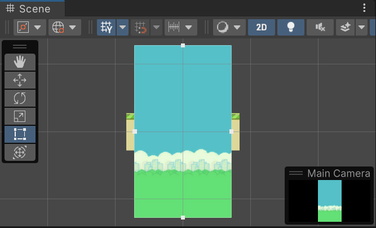Select the Hand view tool
The height and width of the screenshot is (228, 376).
point(20,62)
